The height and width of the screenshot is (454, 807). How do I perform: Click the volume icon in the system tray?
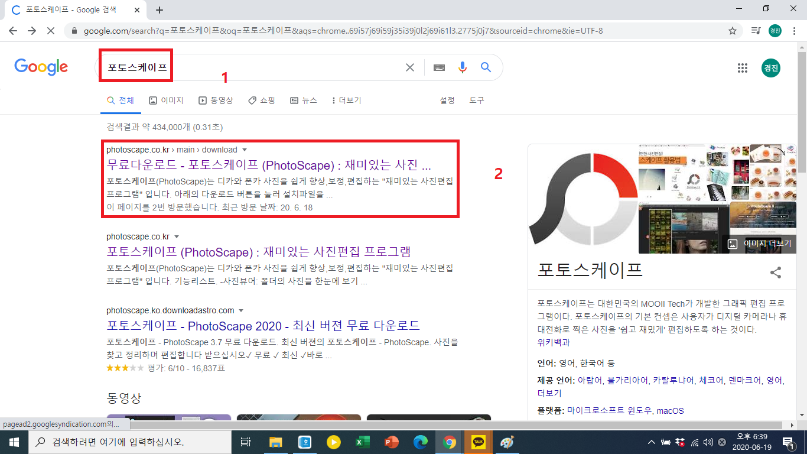click(x=708, y=442)
